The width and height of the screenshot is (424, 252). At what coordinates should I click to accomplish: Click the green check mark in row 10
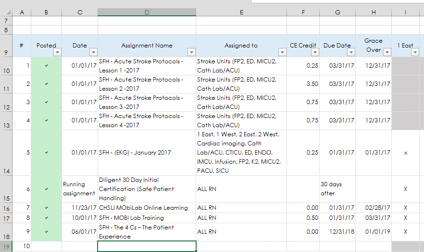[47, 66]
